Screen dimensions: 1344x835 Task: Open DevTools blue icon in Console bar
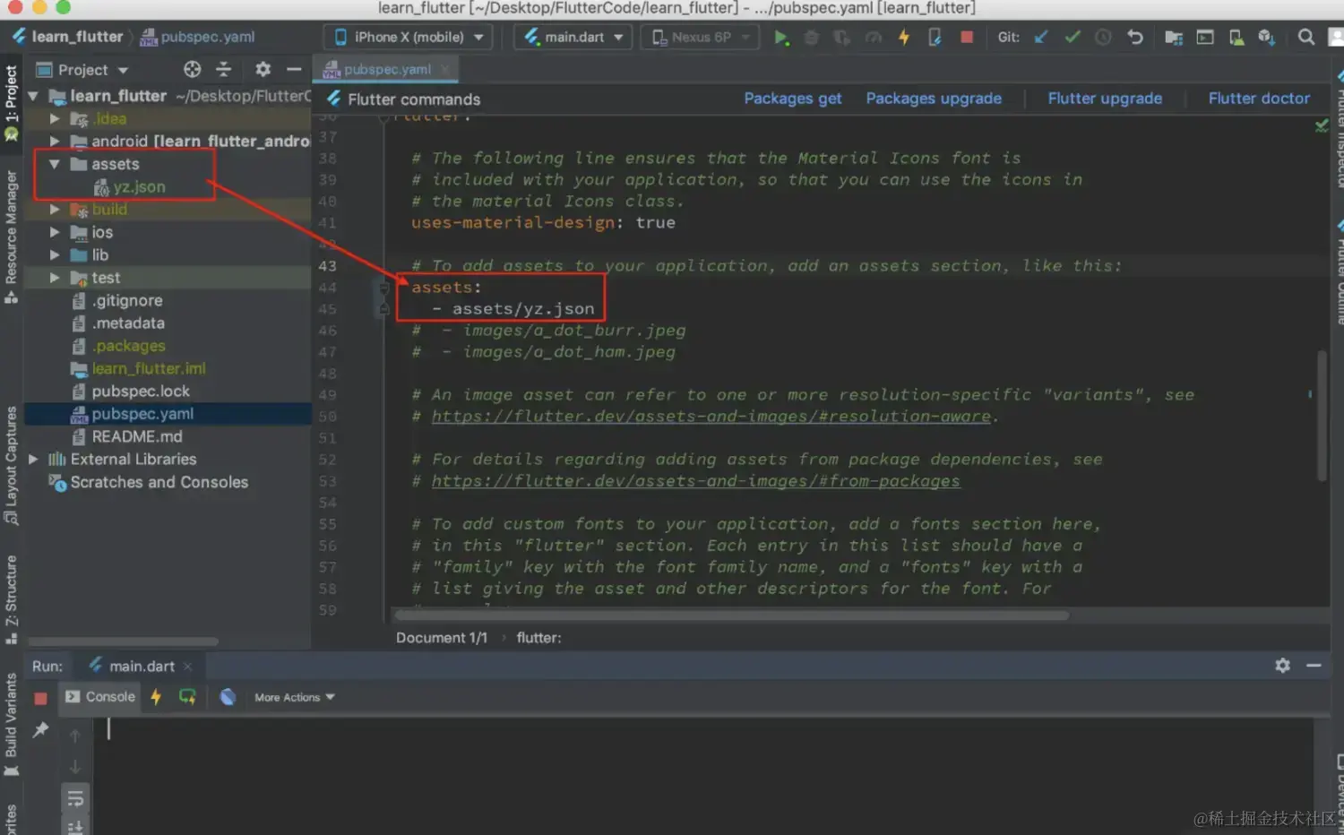point(228,697)
